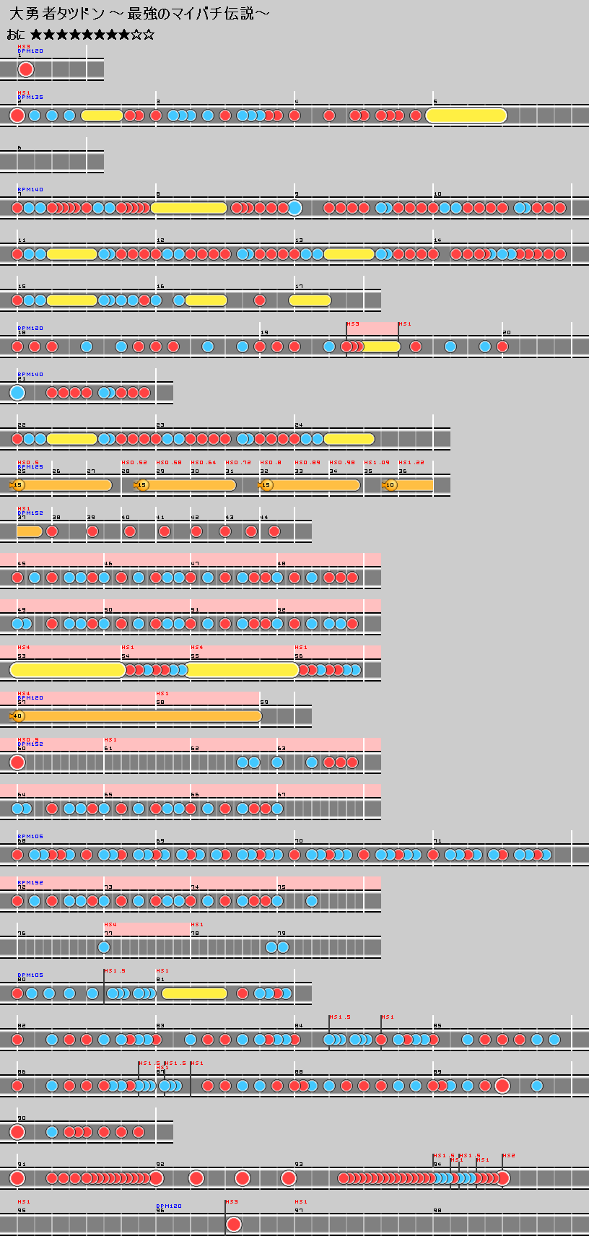Click the big red note in measure 1
Viewport: 589px width, 1236px height.
point(26,69)
